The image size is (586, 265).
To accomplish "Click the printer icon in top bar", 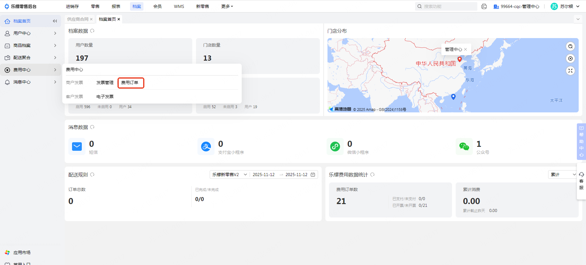I will pyautogui.click(x=484, y=6).
